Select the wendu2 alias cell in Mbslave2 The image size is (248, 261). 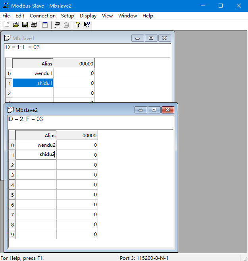(x=36, y=145)
